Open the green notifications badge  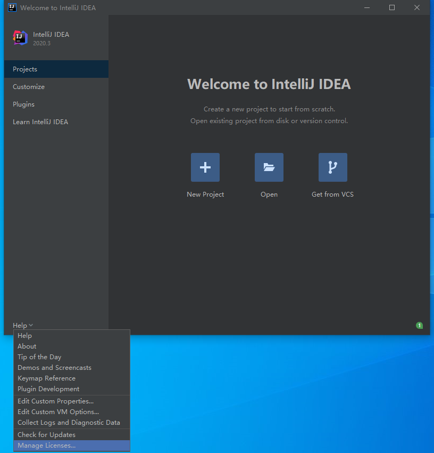click(x=419, y=325)
